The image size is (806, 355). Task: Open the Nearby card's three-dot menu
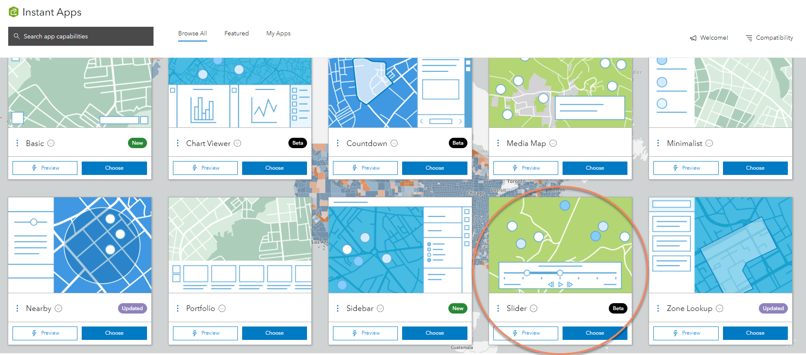[x=17, y=308]
